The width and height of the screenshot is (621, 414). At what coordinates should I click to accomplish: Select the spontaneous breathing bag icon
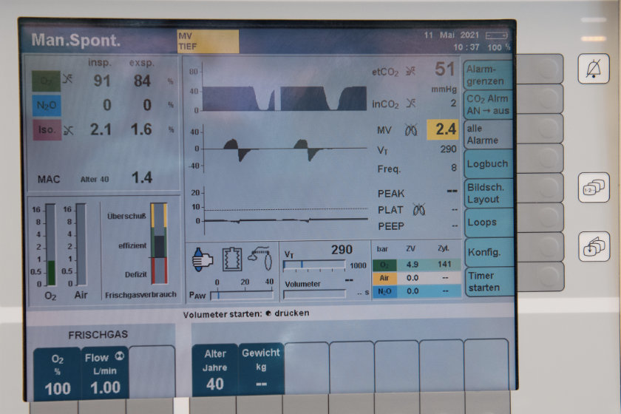tap(260, 258)
